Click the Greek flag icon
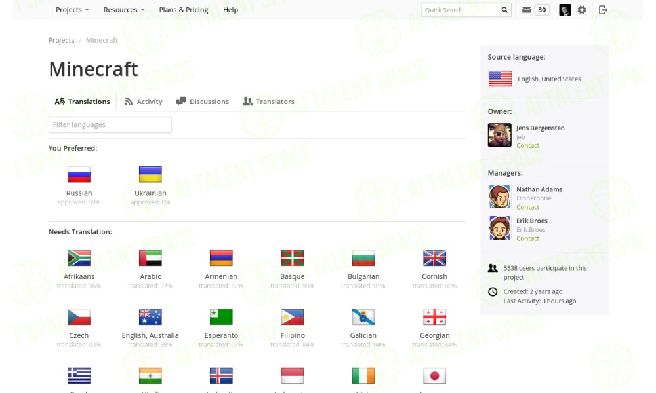This screenshot has width=656, height=393. [79, 376]
